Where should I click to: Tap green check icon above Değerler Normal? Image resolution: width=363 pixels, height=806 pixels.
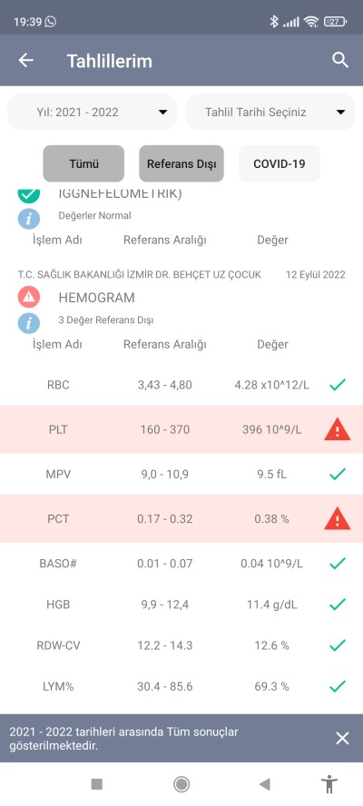29,196
